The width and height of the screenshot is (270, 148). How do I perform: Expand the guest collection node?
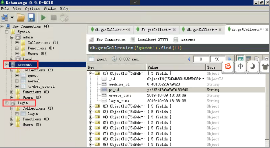pos(17,75)
